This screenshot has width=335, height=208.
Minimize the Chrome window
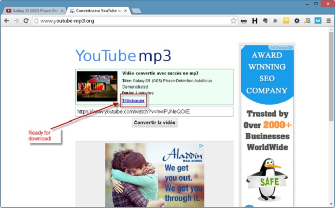[307, 4]
